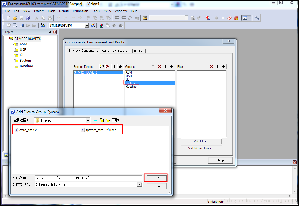This screenshot has width=299, height=206.
Task: Open the Flash menu
Action: (51, 11)
